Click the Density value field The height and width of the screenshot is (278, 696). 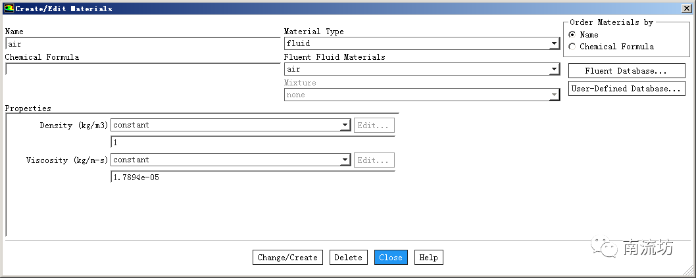(x=253, y=143)
